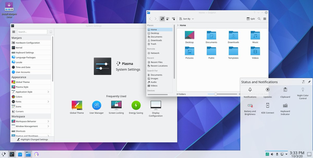Select Home in Dolphin Places panel
313x158 pixels.
[x=159, y=30]
